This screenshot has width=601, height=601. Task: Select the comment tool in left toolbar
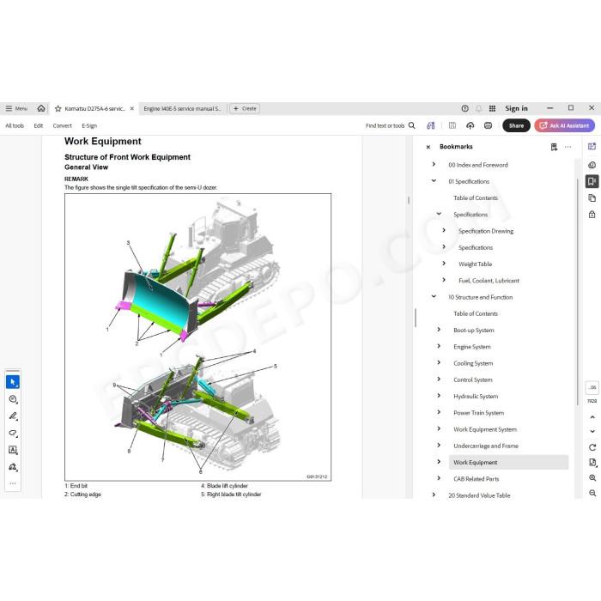tap(13, 399)
